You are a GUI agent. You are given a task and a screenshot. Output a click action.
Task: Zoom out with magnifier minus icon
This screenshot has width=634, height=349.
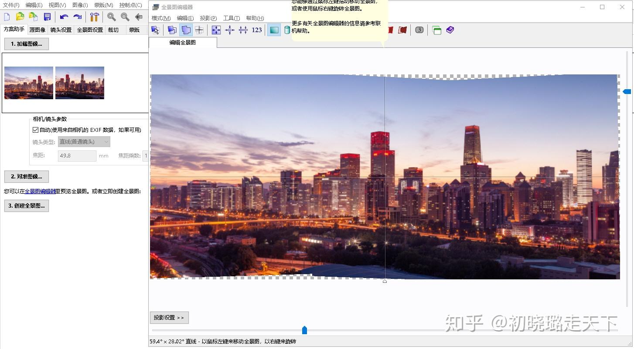pos(125,17)
